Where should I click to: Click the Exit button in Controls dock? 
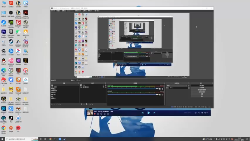point(202,96)
